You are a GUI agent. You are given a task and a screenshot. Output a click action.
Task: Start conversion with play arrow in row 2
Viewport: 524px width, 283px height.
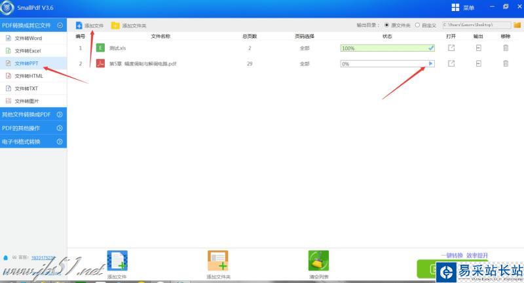pyautogui.click(x=430, y=63)
